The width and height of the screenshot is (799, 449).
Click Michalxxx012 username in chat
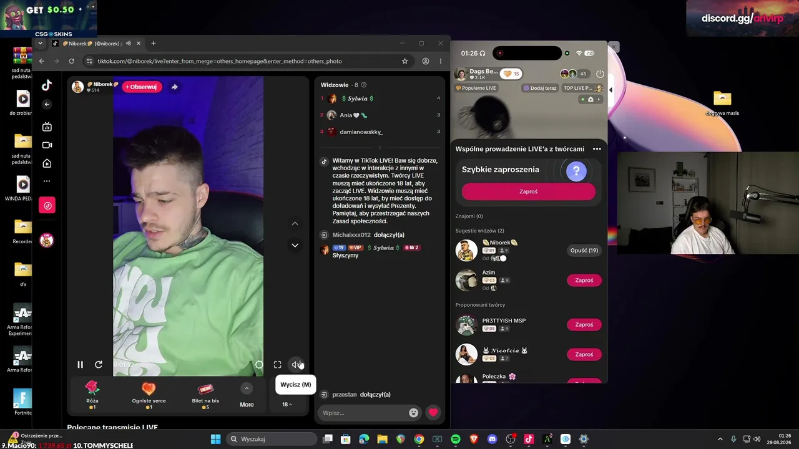(x=351, y=235)
